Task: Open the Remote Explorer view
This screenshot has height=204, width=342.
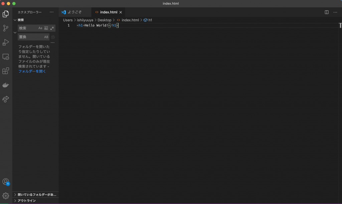Action: (6, 57)
